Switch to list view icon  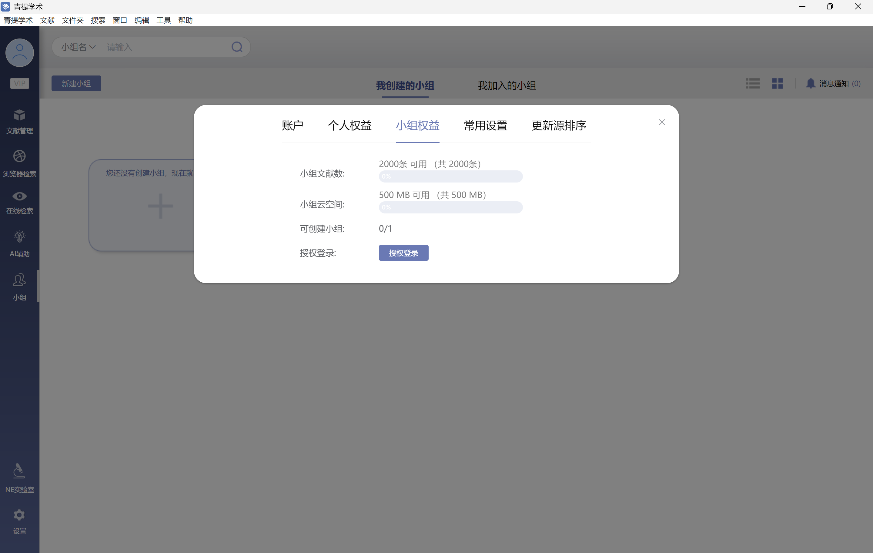click(x=753, y=83)
